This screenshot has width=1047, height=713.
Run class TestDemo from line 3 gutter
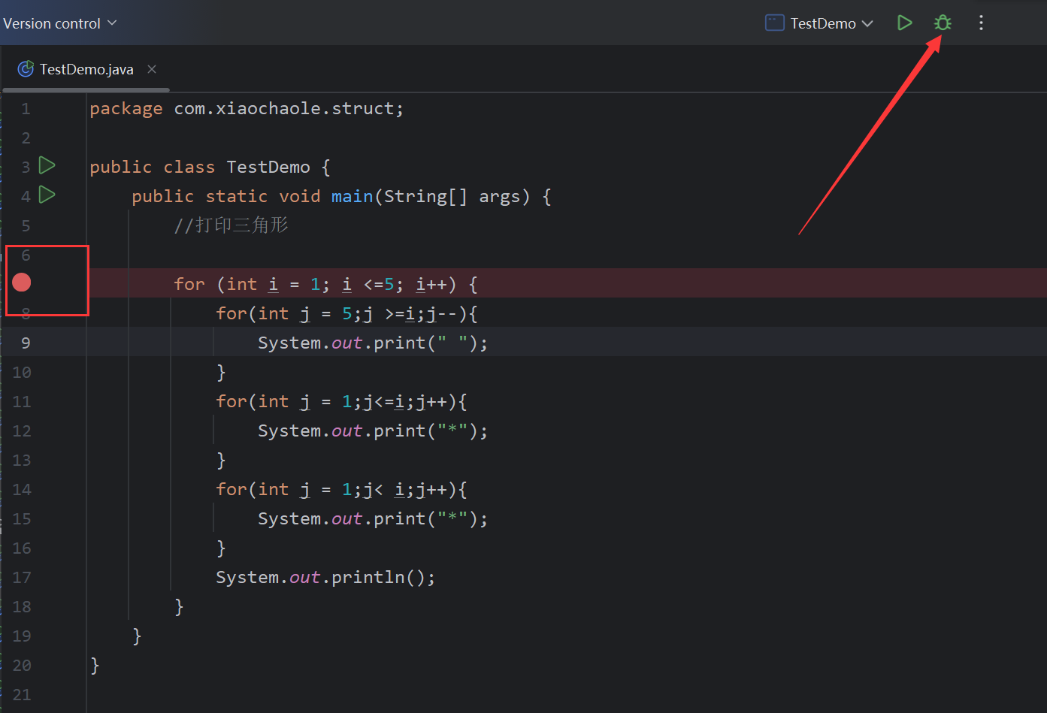tap(47, 165)
